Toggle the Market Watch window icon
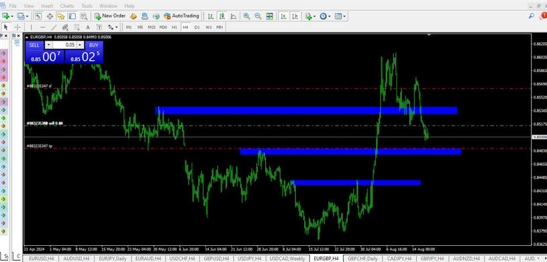547x262 pixels. pyautogui.click(x=38, y=16)
